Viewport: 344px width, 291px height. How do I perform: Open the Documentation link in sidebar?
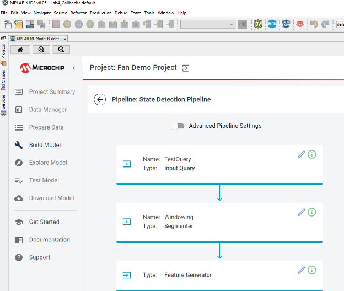point(50,240)
